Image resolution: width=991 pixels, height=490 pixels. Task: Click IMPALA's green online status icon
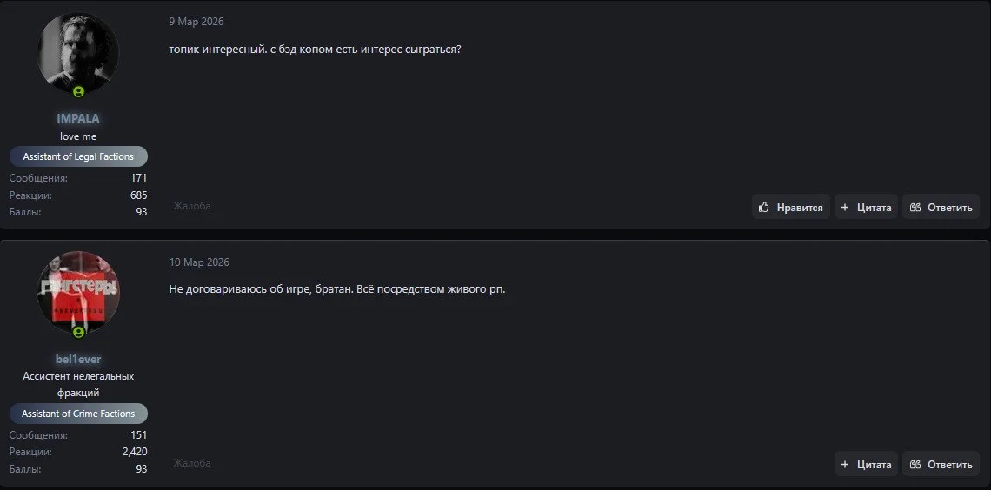tap(79, 91)
